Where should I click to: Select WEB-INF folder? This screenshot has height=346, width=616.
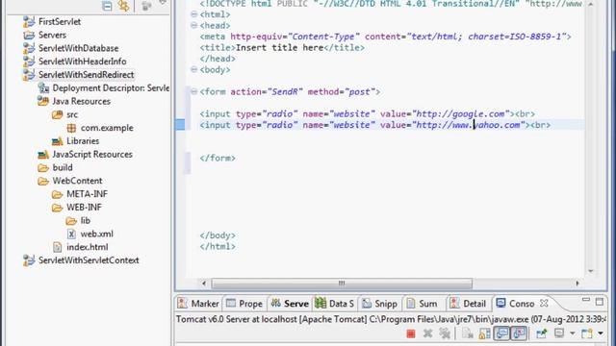click(84, 208)
